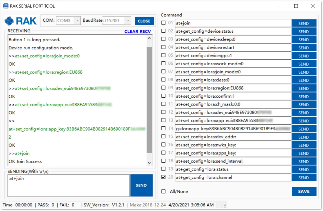Send command 04 device:restart
This screenshot has width=323, height=211.
(304, 48)
